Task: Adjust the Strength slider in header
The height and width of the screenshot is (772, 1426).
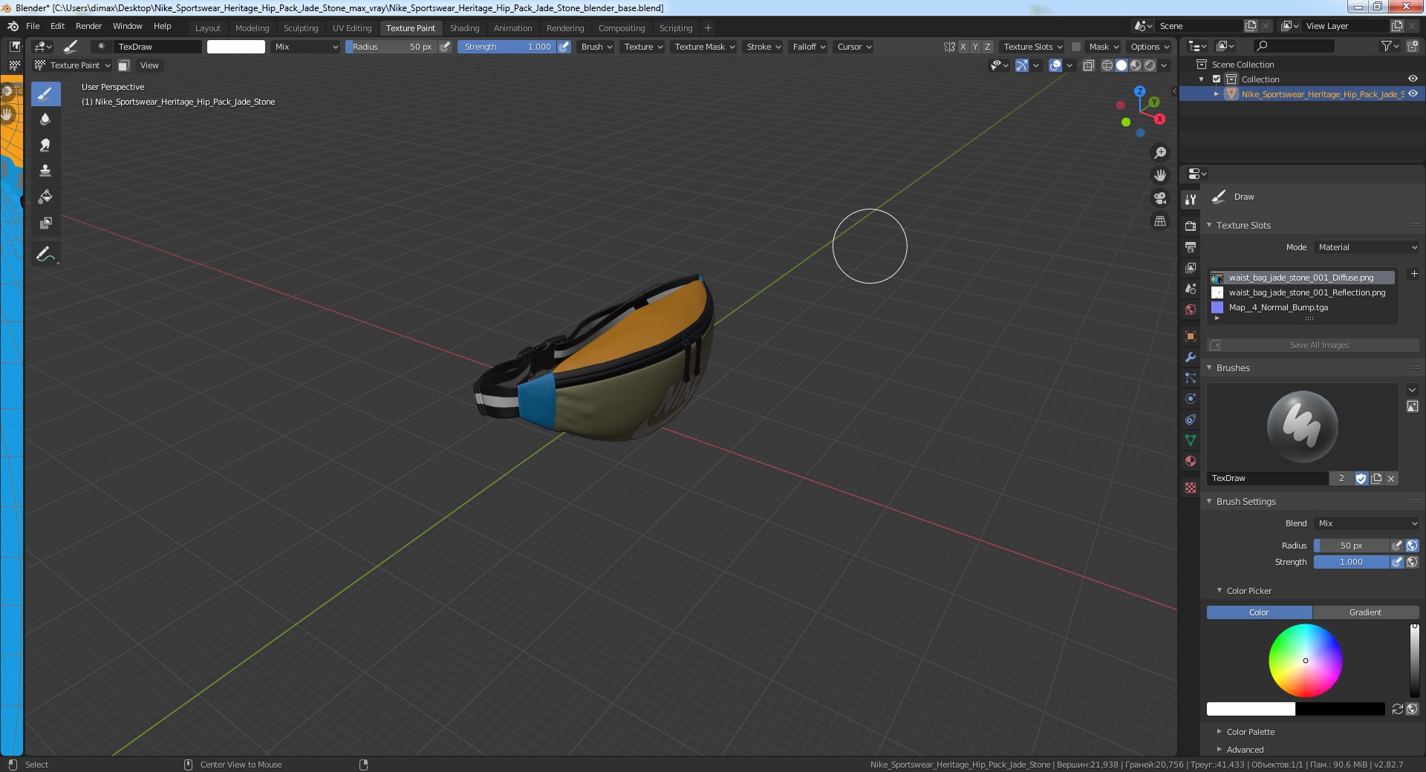Action: [507, 47]
